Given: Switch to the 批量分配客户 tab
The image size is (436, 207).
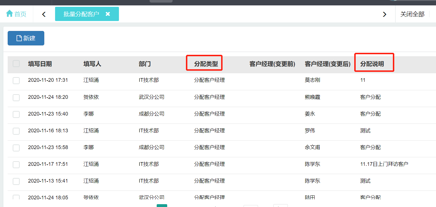Looking at the screenshot, I should [81, 14].
